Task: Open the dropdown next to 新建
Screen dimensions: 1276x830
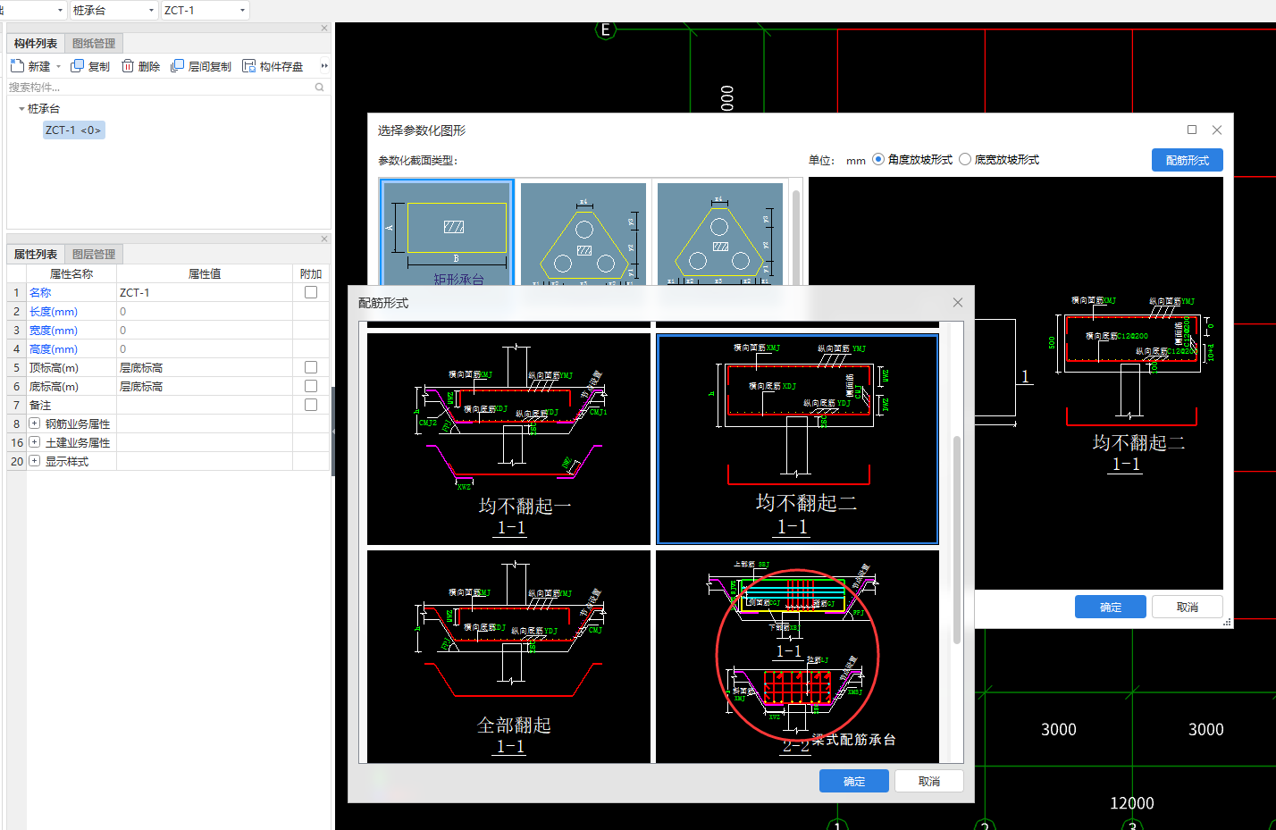Action: 59,66
